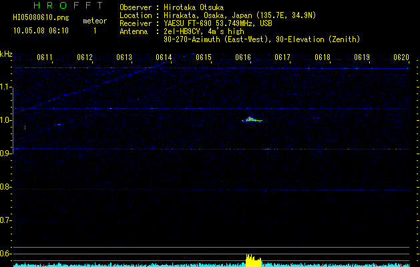Select the 0619 time marker
The height and width of the screenshot is (267, 420).
(x=362, y=57)
